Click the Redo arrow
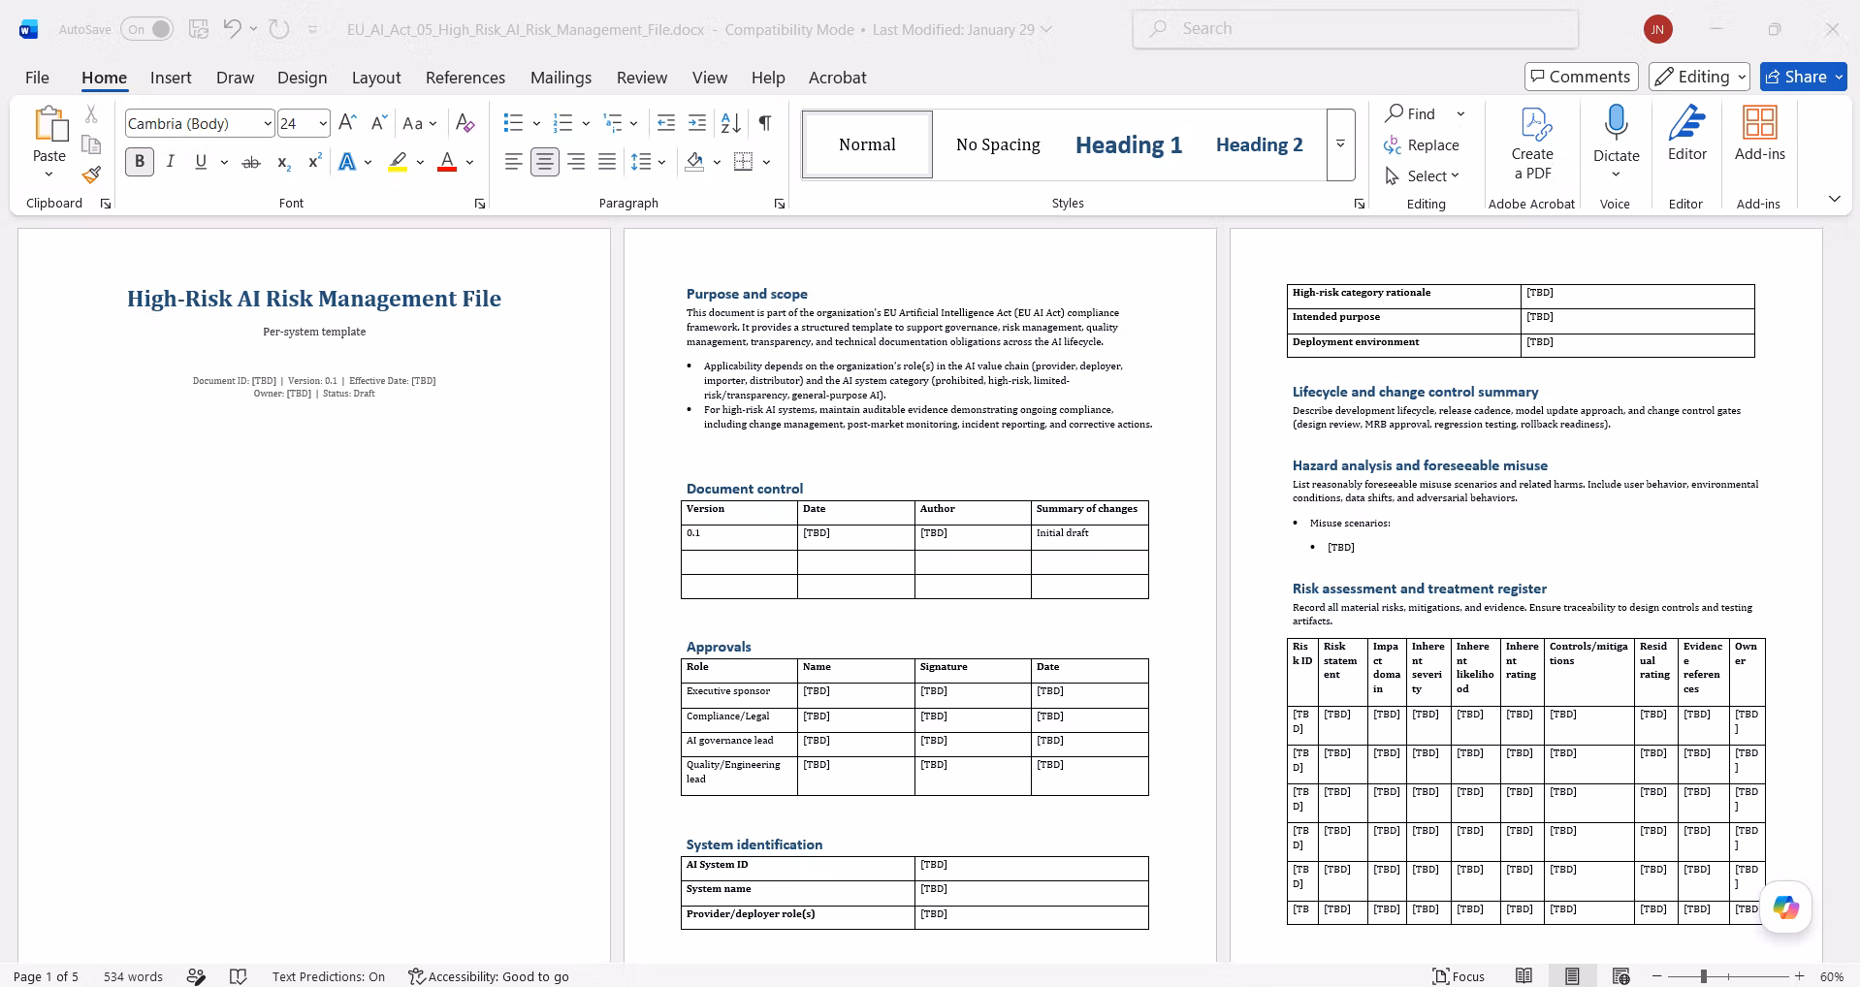The width and height of the screenshot is (1860, 987). click(279, 29)
